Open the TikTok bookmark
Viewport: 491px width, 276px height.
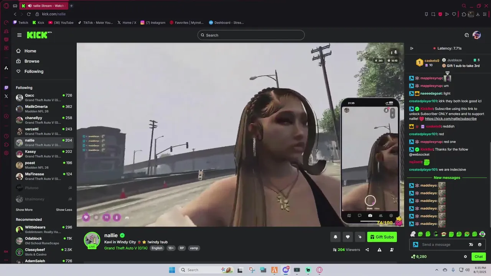96,23
